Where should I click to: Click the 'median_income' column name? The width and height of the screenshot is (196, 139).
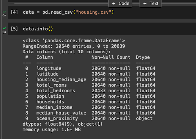pos(55,107)
